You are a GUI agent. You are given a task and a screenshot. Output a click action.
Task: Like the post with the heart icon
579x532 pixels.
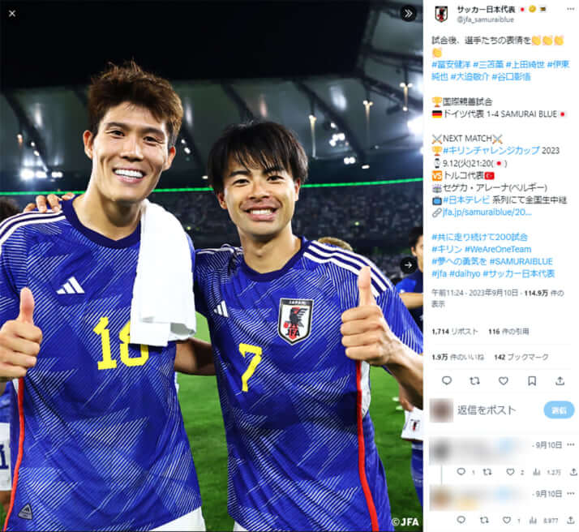click(504, 380)
